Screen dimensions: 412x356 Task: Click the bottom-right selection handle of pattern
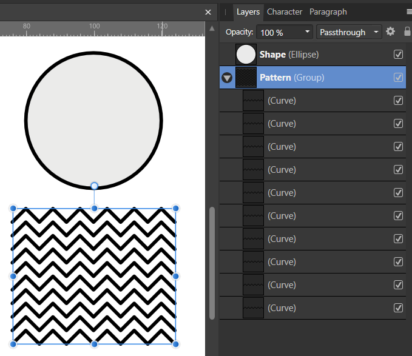click(175, 344)
